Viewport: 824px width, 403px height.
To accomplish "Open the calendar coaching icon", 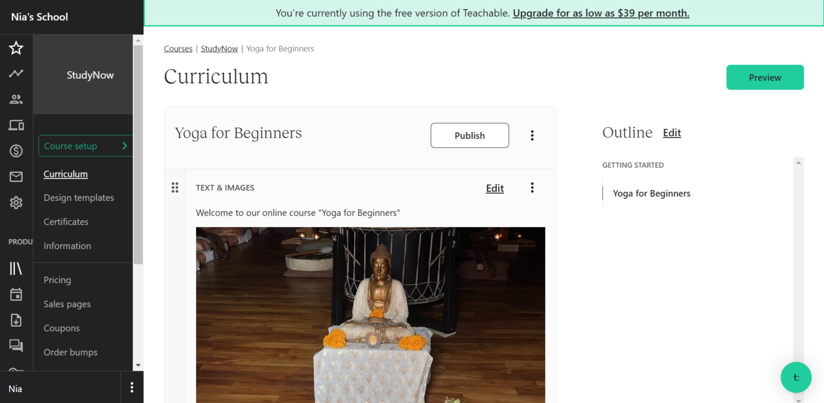I will [x=16, y=294].
